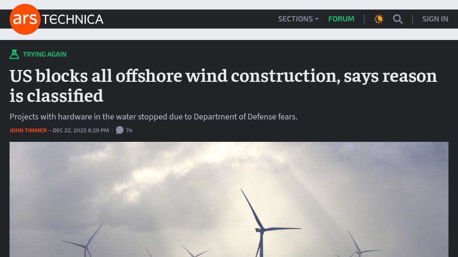Expand the Sections dropdown menu
458x257 pixels.
pyautogui.click(x=298, y=19)
